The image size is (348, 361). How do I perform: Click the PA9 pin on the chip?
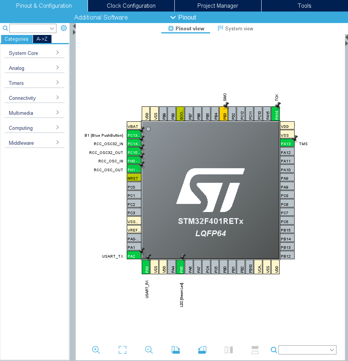(287, 178)
